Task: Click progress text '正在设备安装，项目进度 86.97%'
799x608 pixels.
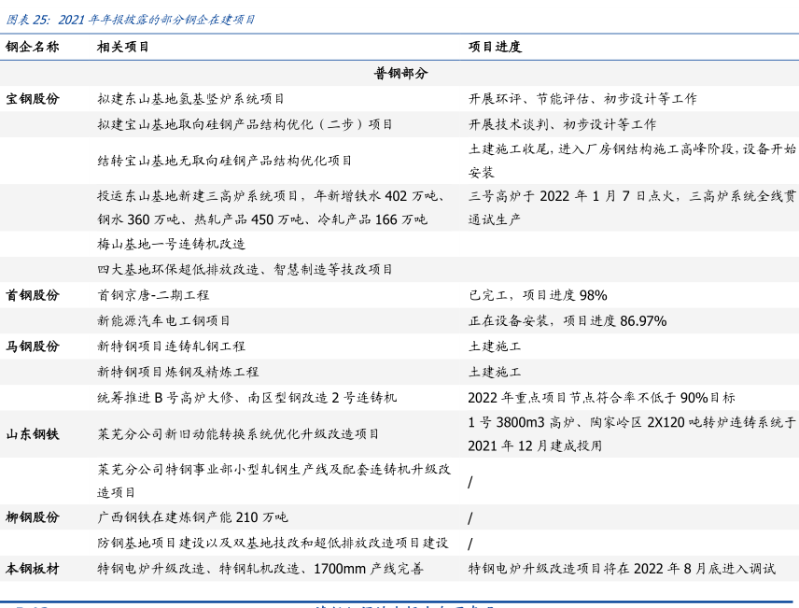Action: (x=568, y=321)
